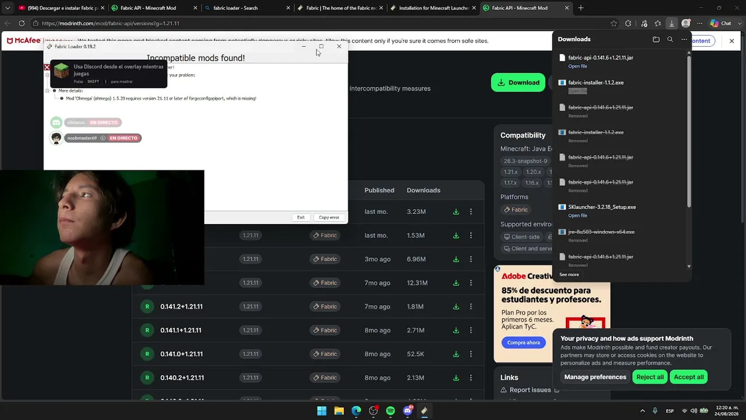Download the version with 1.53M downloads
Screen dimensions: 746x420
tap(456, 236)
